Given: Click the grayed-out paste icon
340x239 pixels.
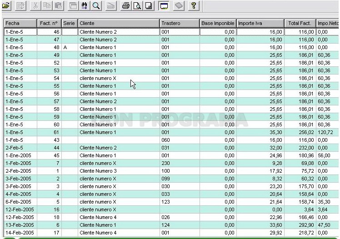Looking at the screenshot, I should click(x=59, y=5).
